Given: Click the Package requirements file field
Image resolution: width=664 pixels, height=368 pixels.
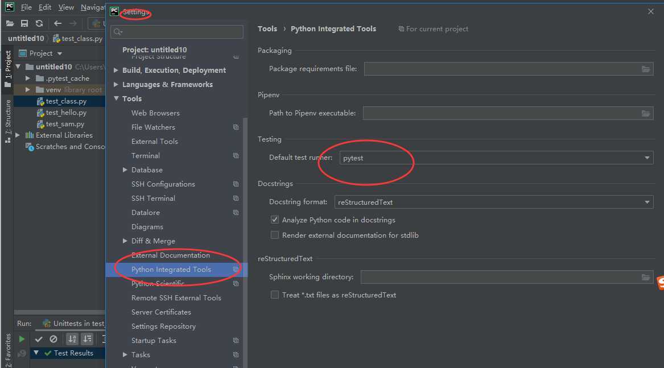Looking at the screenshot, I should [509, 69].
